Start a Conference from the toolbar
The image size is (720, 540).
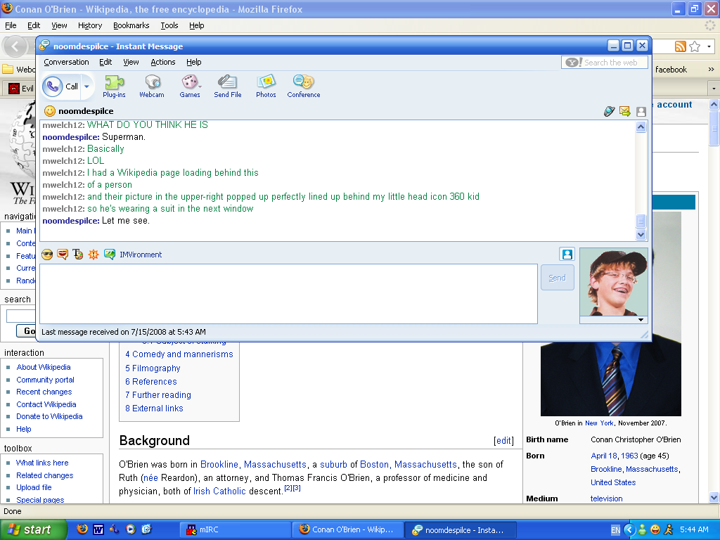(304, 86)
